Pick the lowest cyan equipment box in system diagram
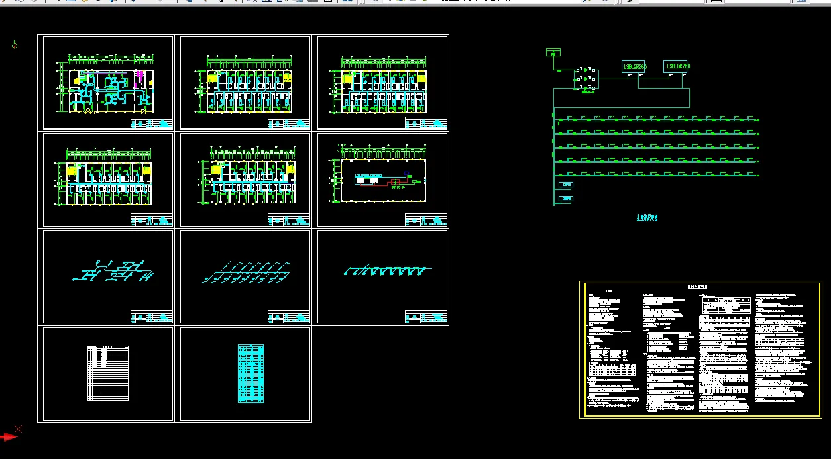The width and height of the screenshot is (831, 459). 567,199
